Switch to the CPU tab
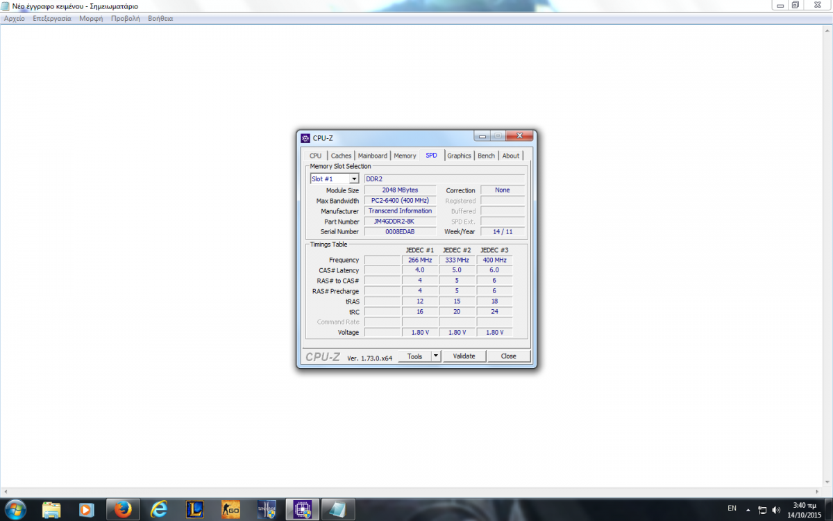Screen dimensions: 833x521 click(316, 156)
